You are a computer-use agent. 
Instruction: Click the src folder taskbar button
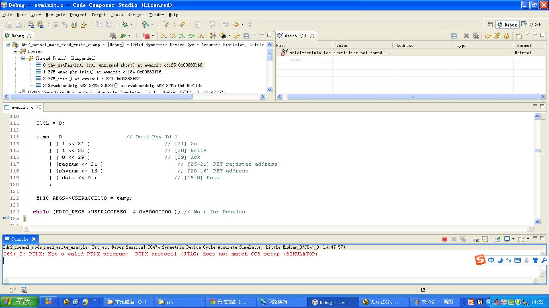(x=180, y=302)
